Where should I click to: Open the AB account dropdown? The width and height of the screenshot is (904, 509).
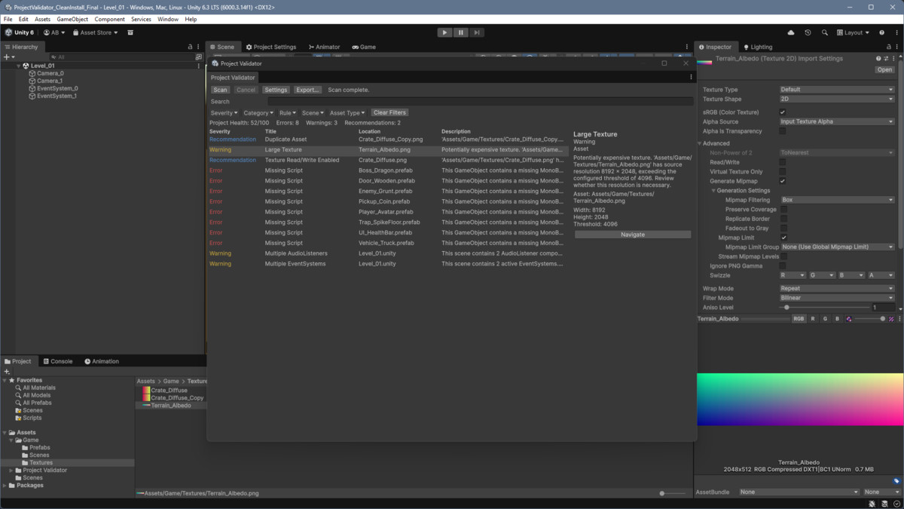pyautogui.click(x=54, y=32)
